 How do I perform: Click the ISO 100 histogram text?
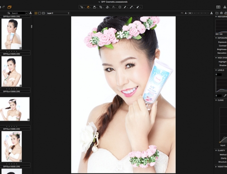click(x=219, y=34)
